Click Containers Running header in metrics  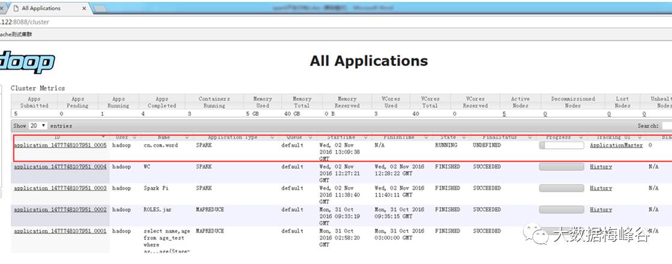pos(215,102)
